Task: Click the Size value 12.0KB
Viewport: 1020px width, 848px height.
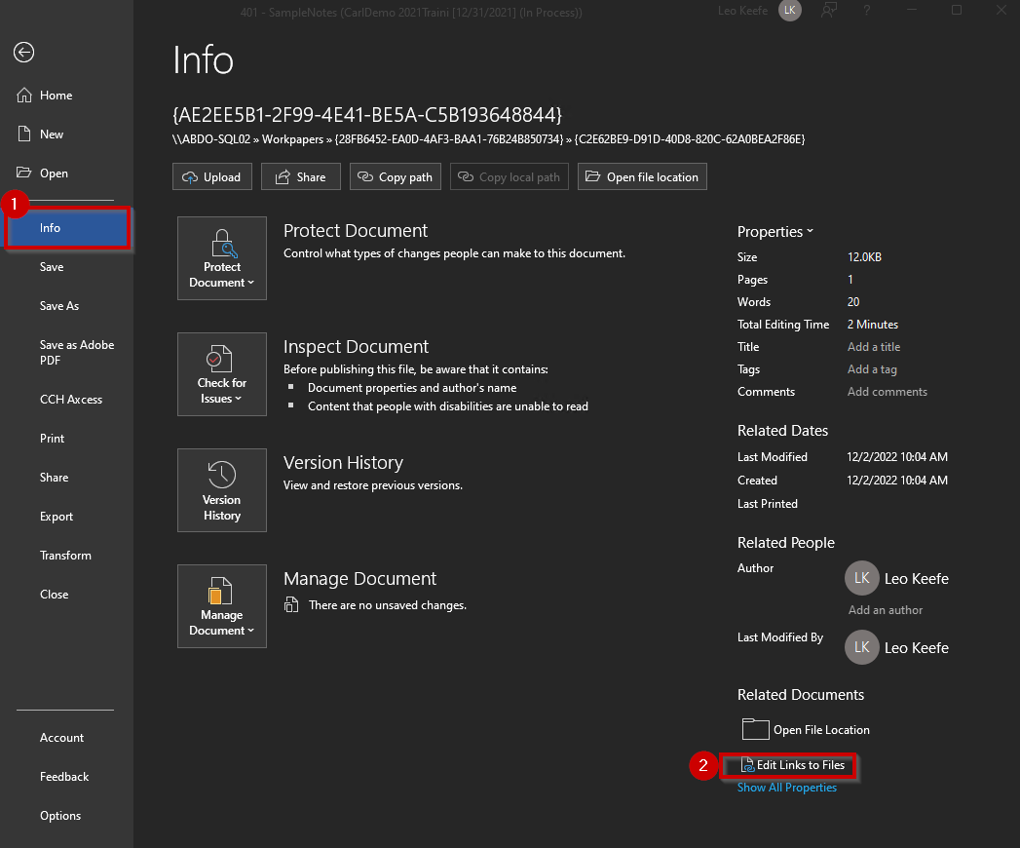Action: [864, 257]
